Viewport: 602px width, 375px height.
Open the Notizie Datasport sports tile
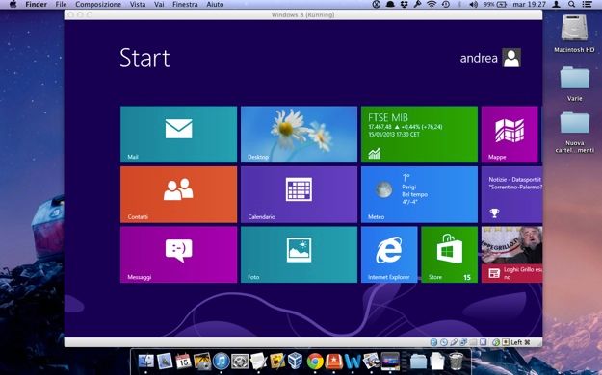click(x=511, y=194)
